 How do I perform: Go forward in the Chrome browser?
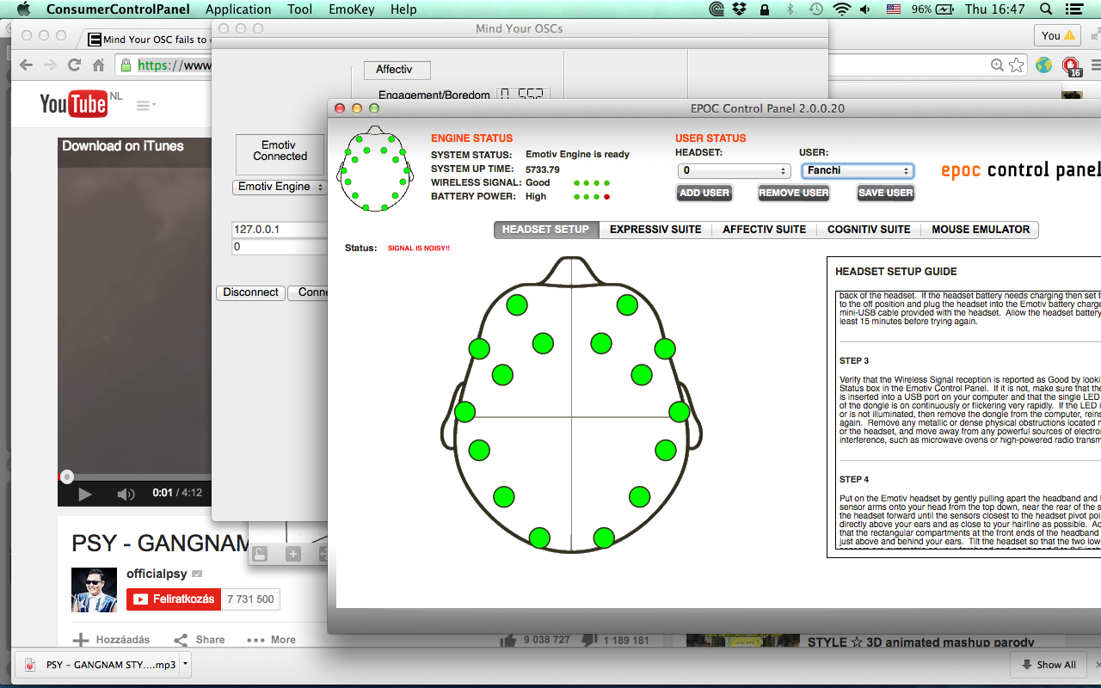50,65
